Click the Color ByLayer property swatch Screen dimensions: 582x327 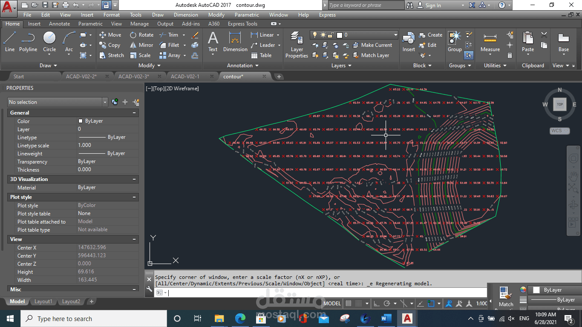click(81, 121)
